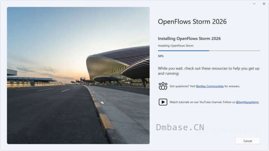Click the installation progress bar
The height and width of the screenshot is (151, 269).
[209, 51]
